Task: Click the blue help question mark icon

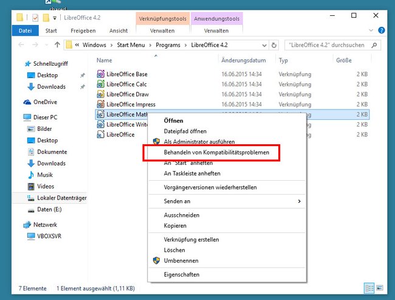Action: [x=382, y=30]
